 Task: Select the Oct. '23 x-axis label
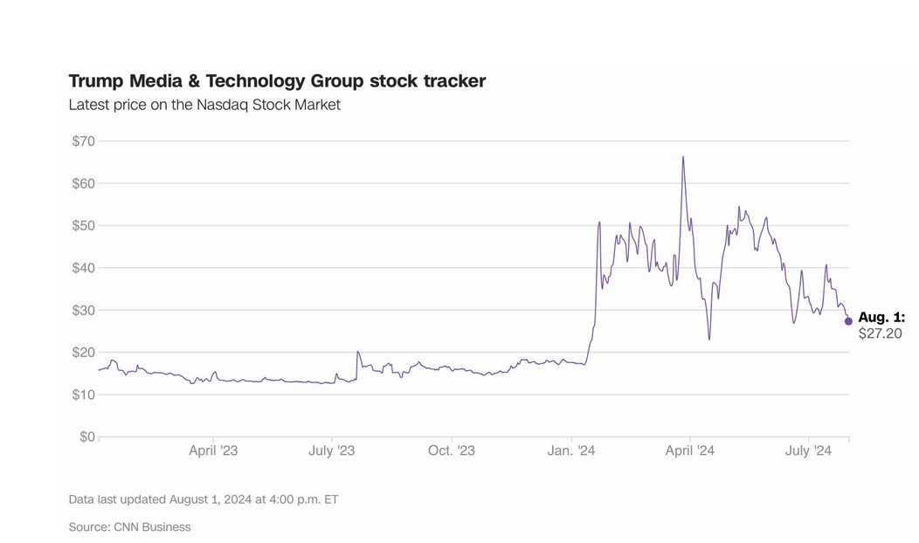point(452,451)
